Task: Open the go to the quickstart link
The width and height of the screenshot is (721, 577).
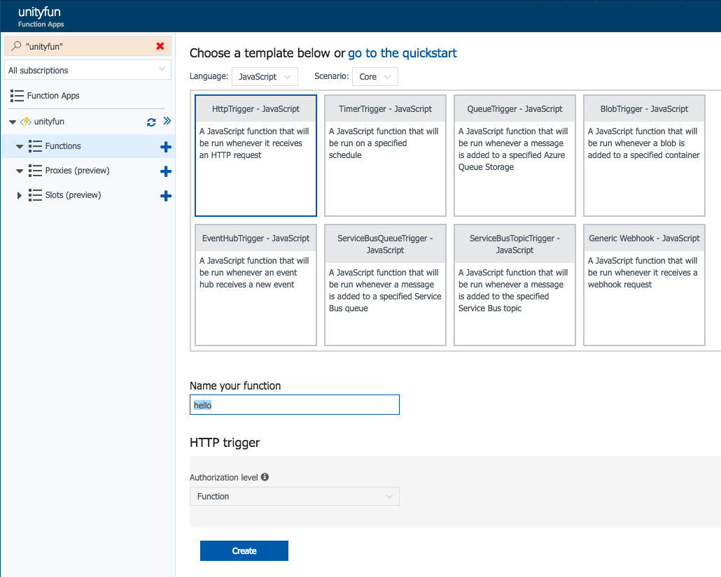Action: (402, 53)
